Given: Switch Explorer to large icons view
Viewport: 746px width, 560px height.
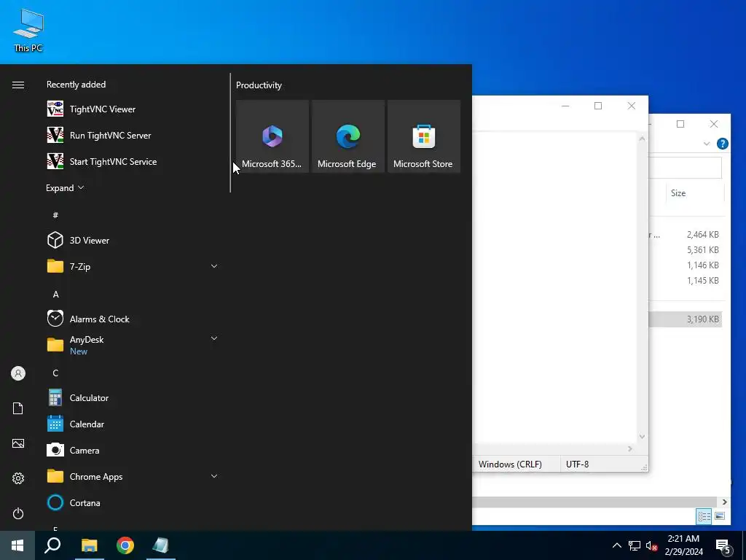Looking at the screenshot, I should click(x=720, y=516).
